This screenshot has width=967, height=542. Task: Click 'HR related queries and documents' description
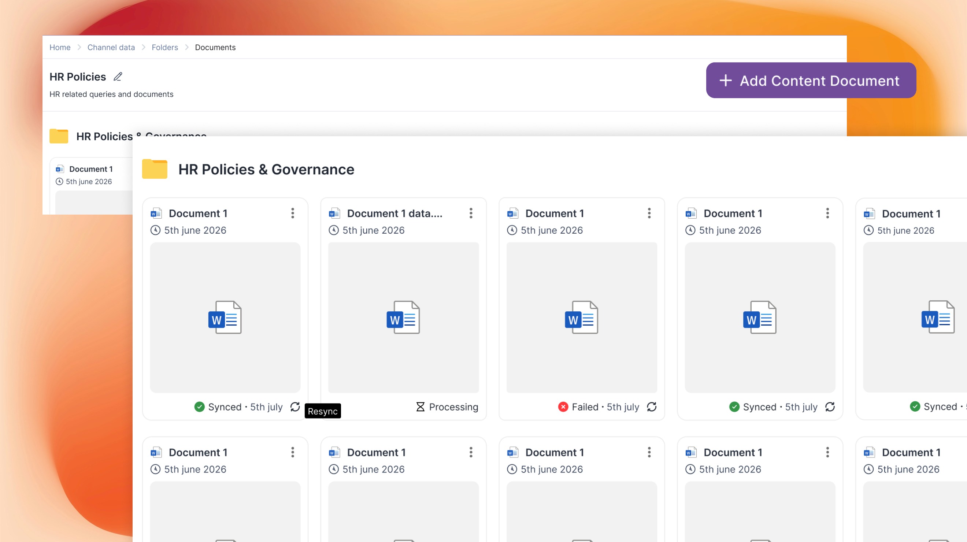click(111, 94)
